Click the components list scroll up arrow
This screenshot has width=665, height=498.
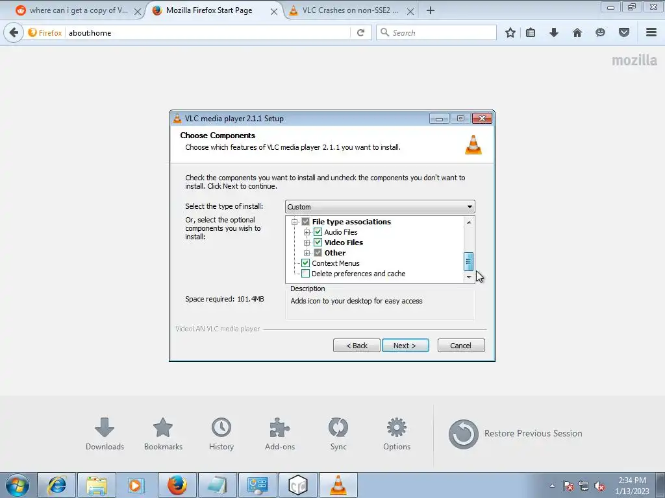pyautogui.click(x=469, y=222)
